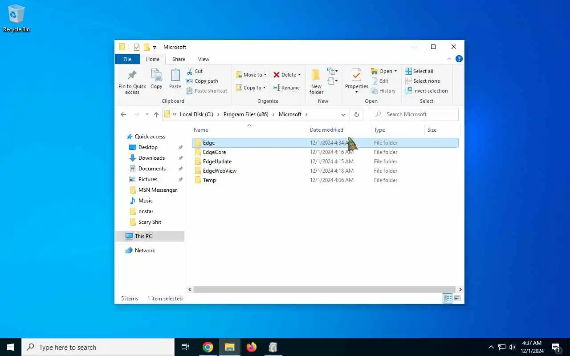Image resolution: width=570 pixels, height=356 pixels.
Task: Open Downloads in Quick access
Action: tap(151, 158)
